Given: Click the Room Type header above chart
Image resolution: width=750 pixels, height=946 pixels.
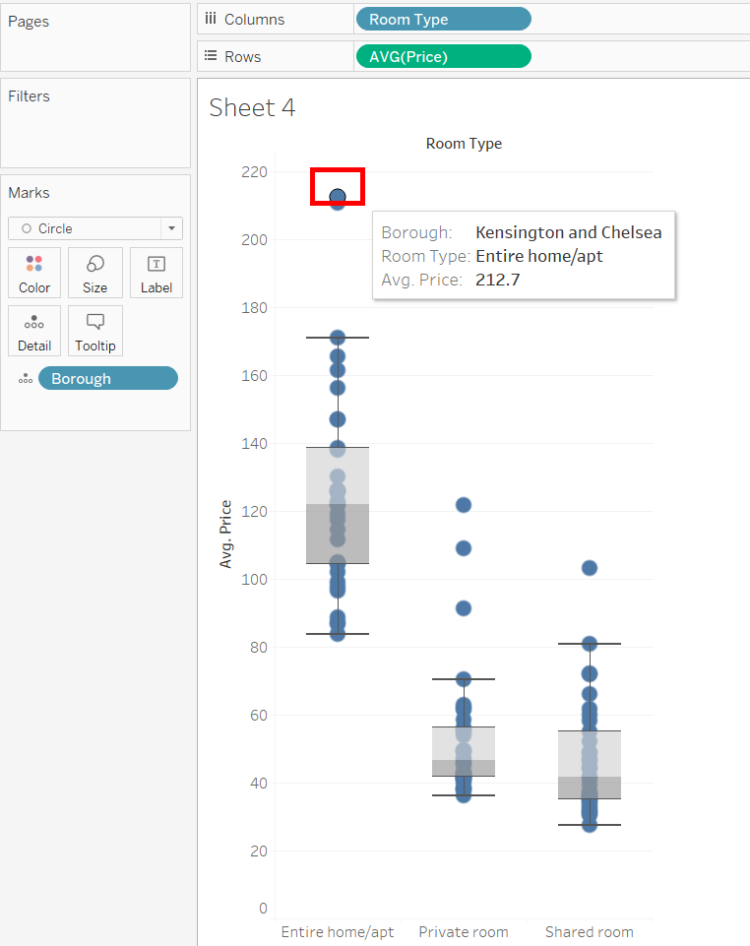Looking at the screenshot, I should [464, 144].
